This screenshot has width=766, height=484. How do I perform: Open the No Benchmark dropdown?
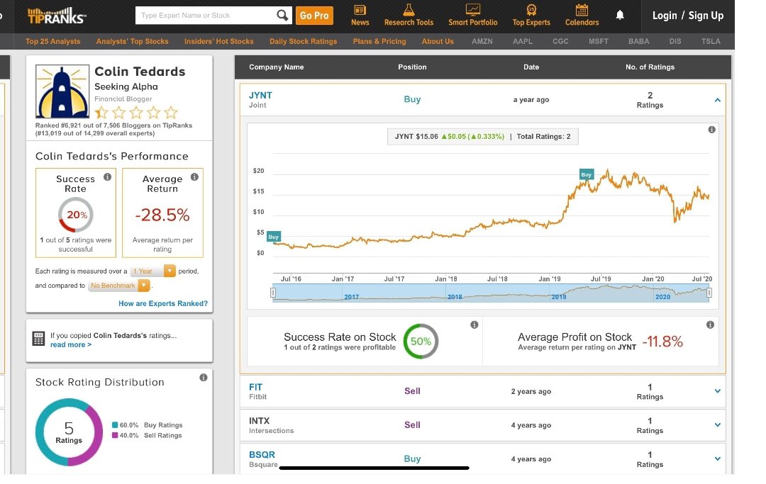pos(118,286)
